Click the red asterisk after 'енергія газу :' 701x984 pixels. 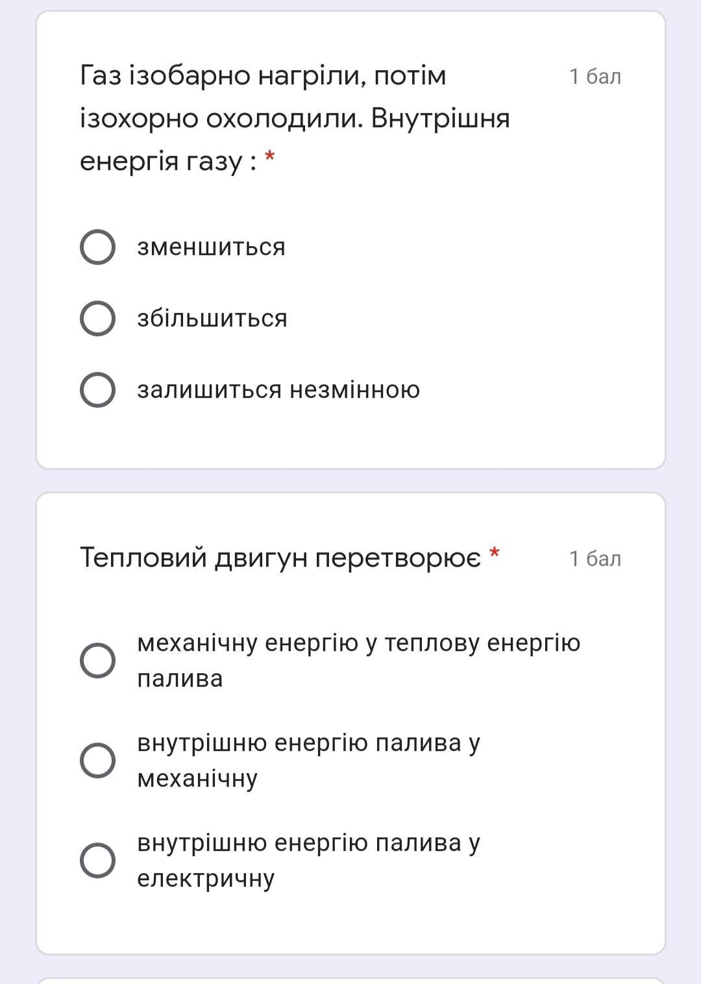[270, 156]
